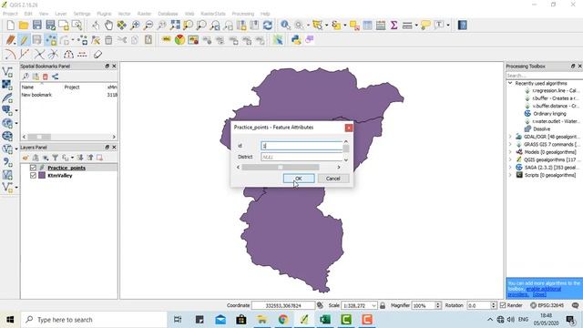
Task: Collapse the Recently used algorithms group
Action: click(x=510, y=83)
